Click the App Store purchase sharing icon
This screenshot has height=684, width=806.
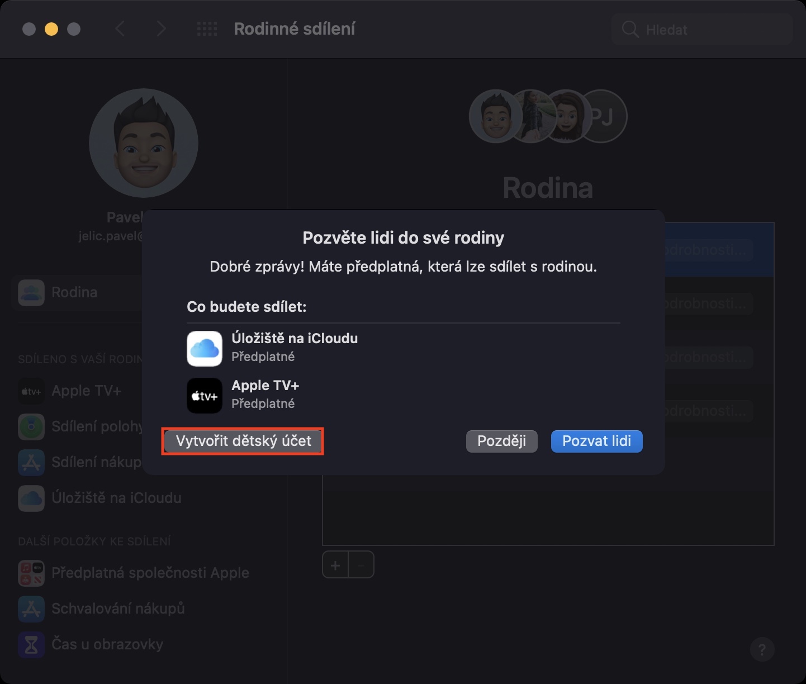pyautogui.click(x=31, y=463)
